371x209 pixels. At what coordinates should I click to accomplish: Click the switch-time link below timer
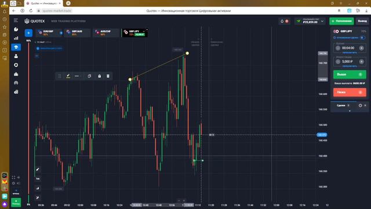350,53
